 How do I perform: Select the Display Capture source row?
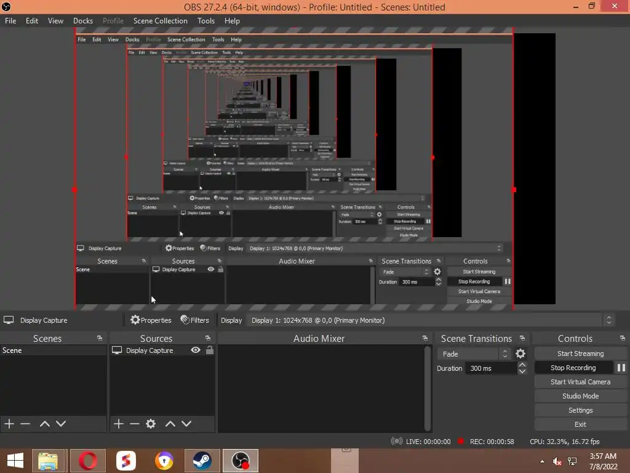[162, 350]
